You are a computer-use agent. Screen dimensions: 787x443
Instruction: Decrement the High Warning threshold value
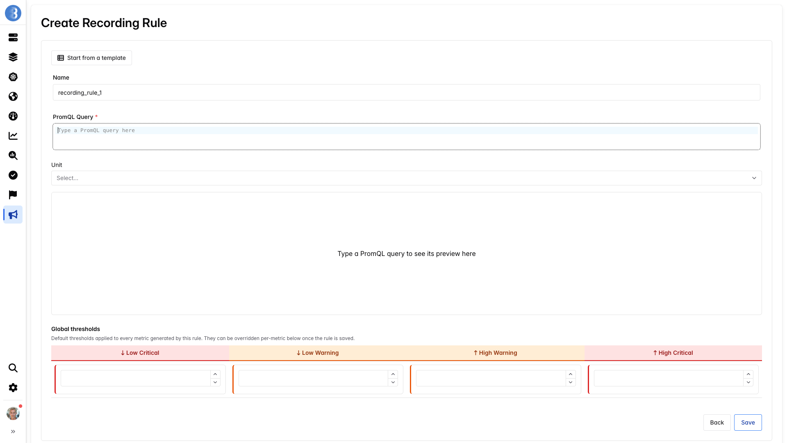point(571,382)
